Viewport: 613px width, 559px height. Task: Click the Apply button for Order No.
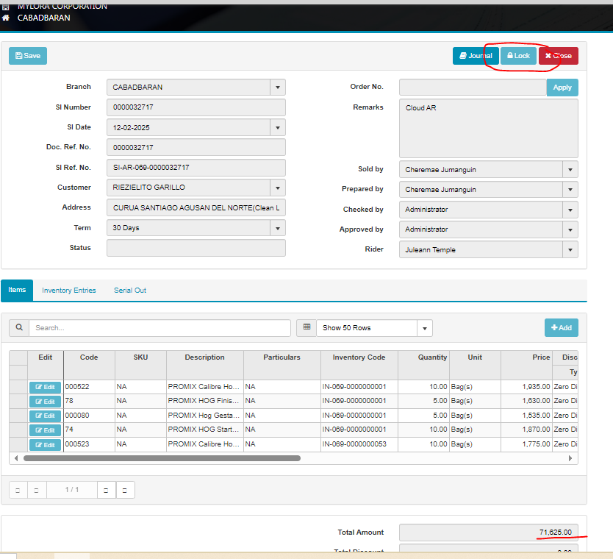pos(562,88)
